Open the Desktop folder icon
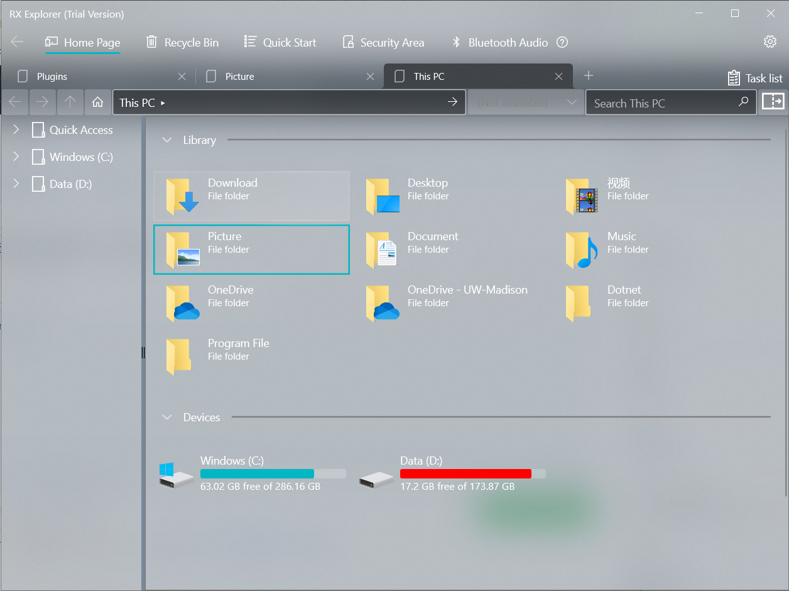The width and height of the screenshot is (789, 591). pyautogui.click(x=383, y=196)
